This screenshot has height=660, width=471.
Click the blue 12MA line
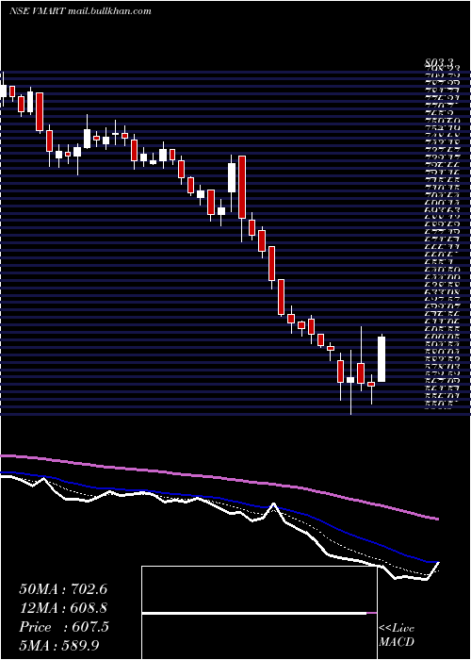pyautogui.click(x=219, y=498)
